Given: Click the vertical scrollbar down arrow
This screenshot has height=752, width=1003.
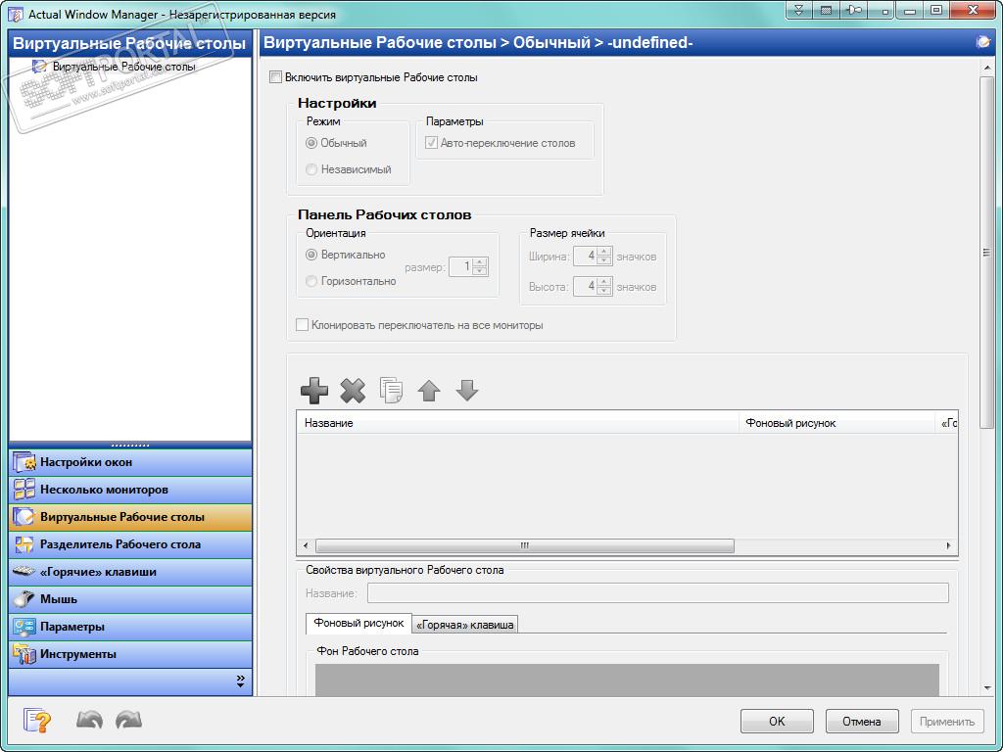Looking at the screenshot, I should point(987,688).
